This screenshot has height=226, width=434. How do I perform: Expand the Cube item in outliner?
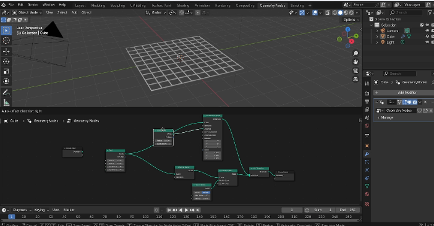[x=377, y=36]
